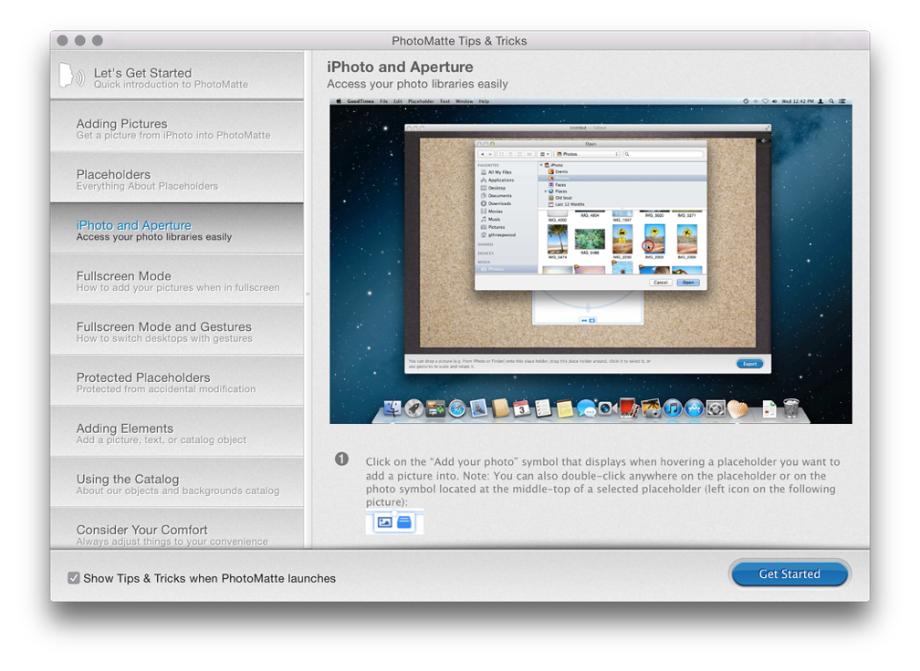Click the Trash icon in the tutorial screenshot dock
The width and height of the screenshot is (920, 671).
(x=791, y=408)
